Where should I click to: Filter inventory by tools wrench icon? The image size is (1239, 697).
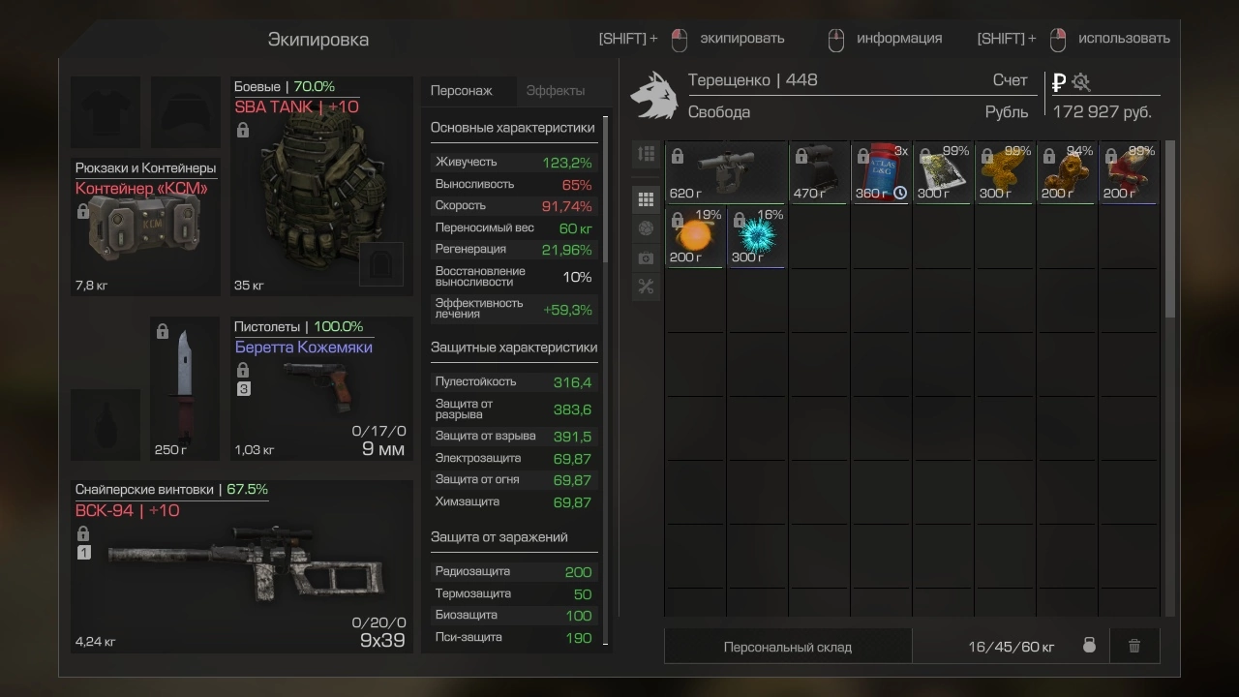(x=646, y=287)
